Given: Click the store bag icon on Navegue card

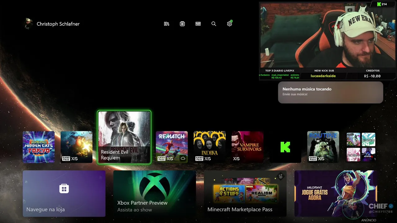Looking at the screenshot, I should click(64, 188).
